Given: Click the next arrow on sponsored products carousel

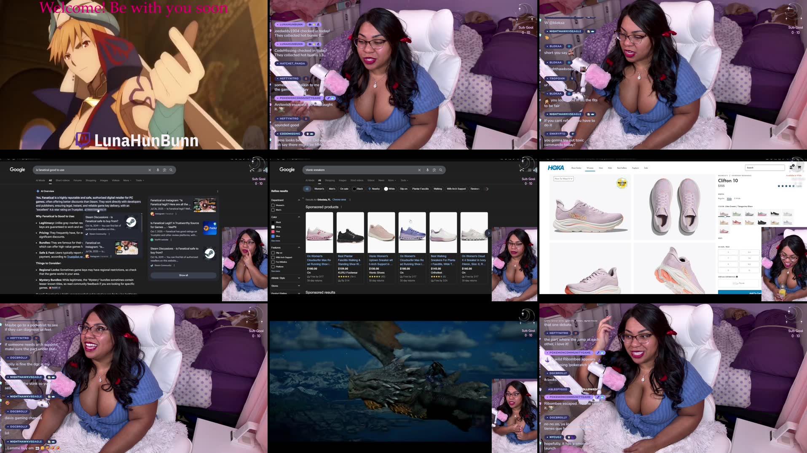Looking at the screenshot, I should pos(488,233).
